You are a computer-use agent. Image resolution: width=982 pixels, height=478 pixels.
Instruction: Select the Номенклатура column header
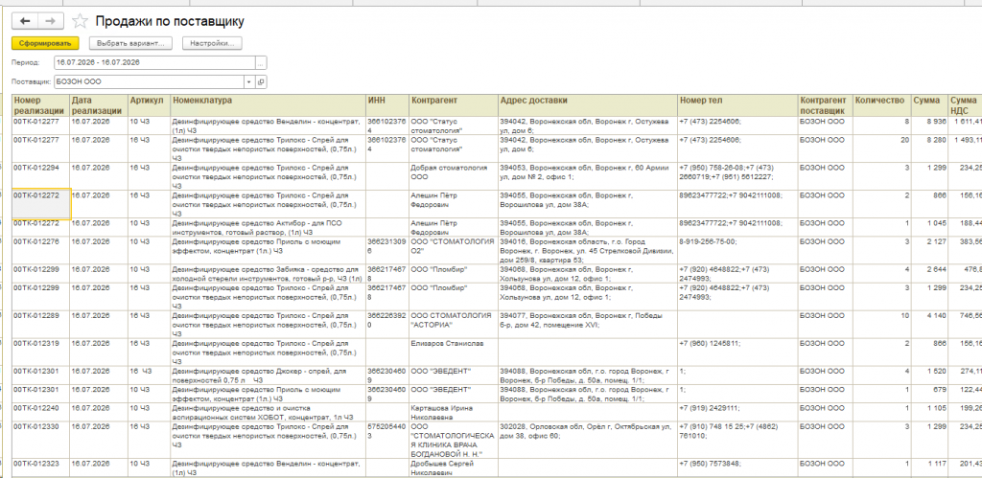269,105
